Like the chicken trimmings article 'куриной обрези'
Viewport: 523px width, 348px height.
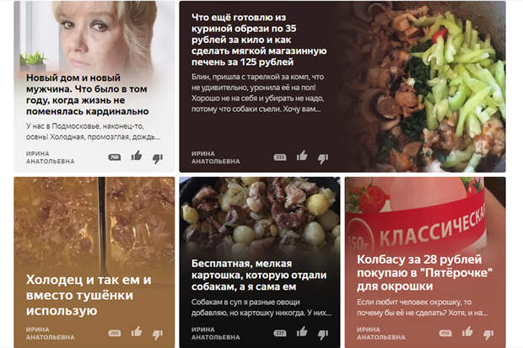point(302,156)
